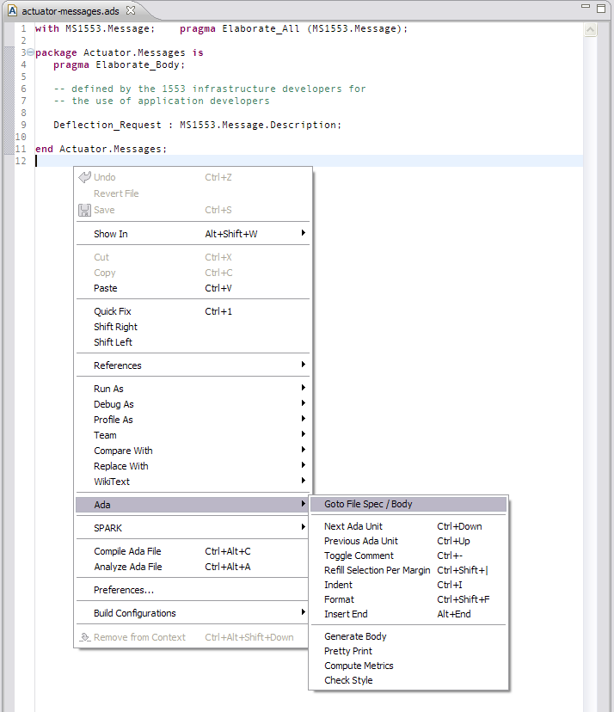Image resolution: width=614 pixels, height=712 pixels.
Task: Close the actuator-messages.ads tab
Action: [131, 10]
